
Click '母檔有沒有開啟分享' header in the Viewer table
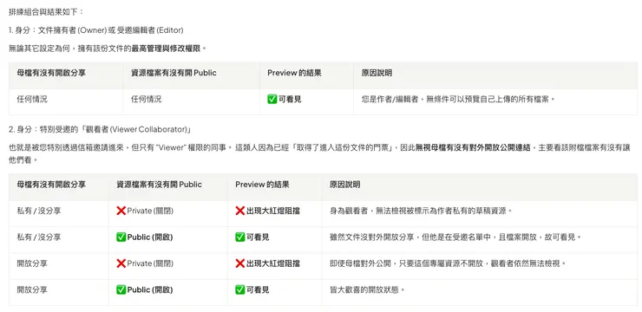point(51,185)
